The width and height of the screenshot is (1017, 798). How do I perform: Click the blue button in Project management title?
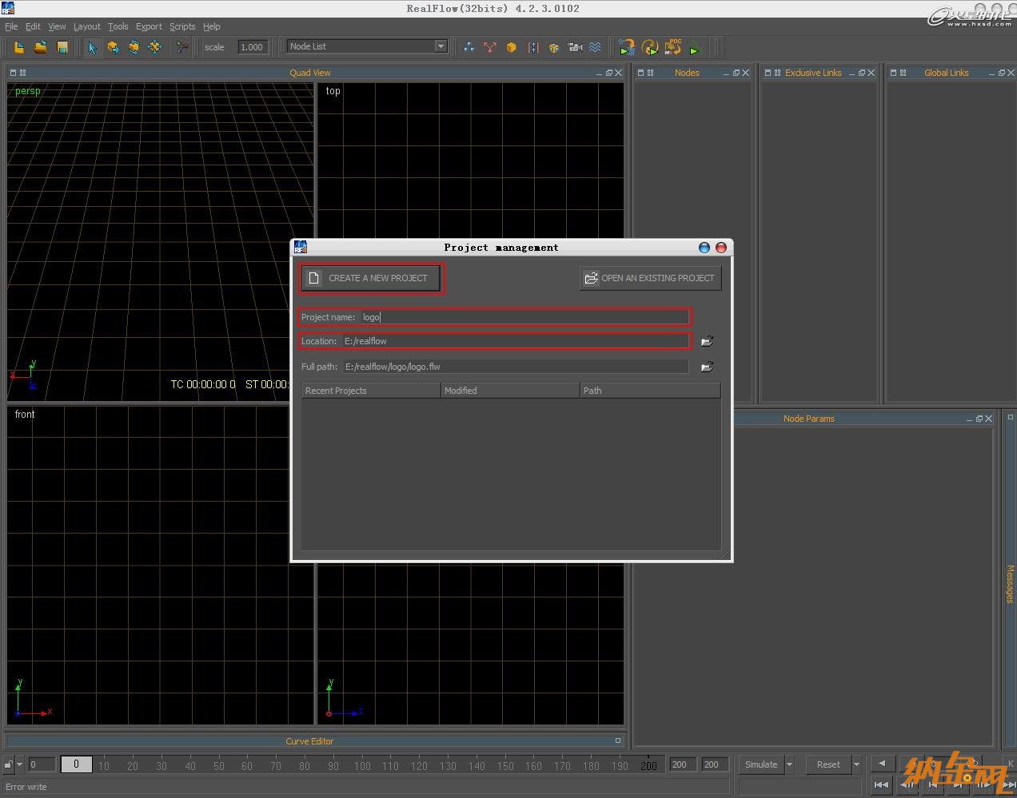pos(704,248)
